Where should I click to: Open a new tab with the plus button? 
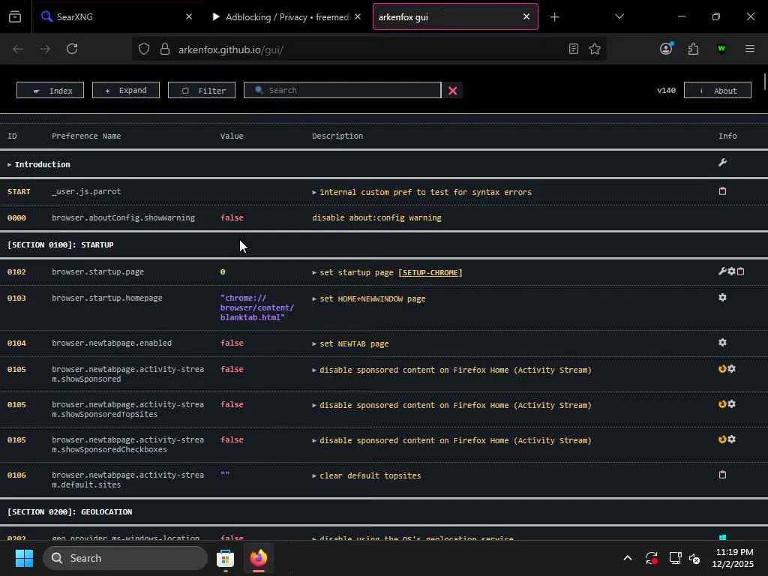pos(554,17)
